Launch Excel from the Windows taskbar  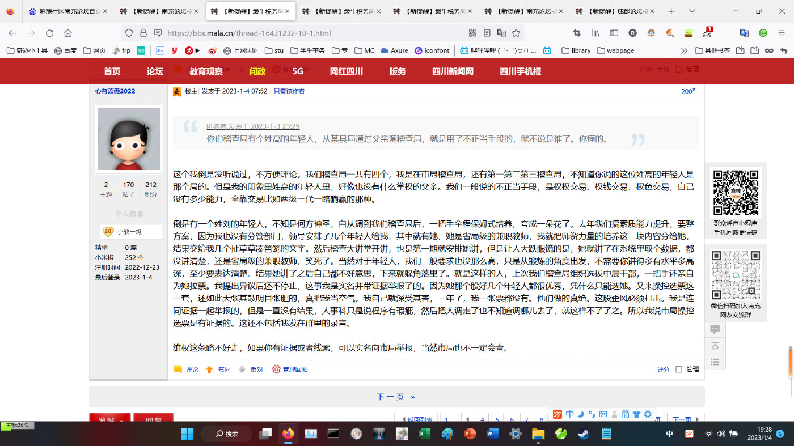click(x=424, y=434)
